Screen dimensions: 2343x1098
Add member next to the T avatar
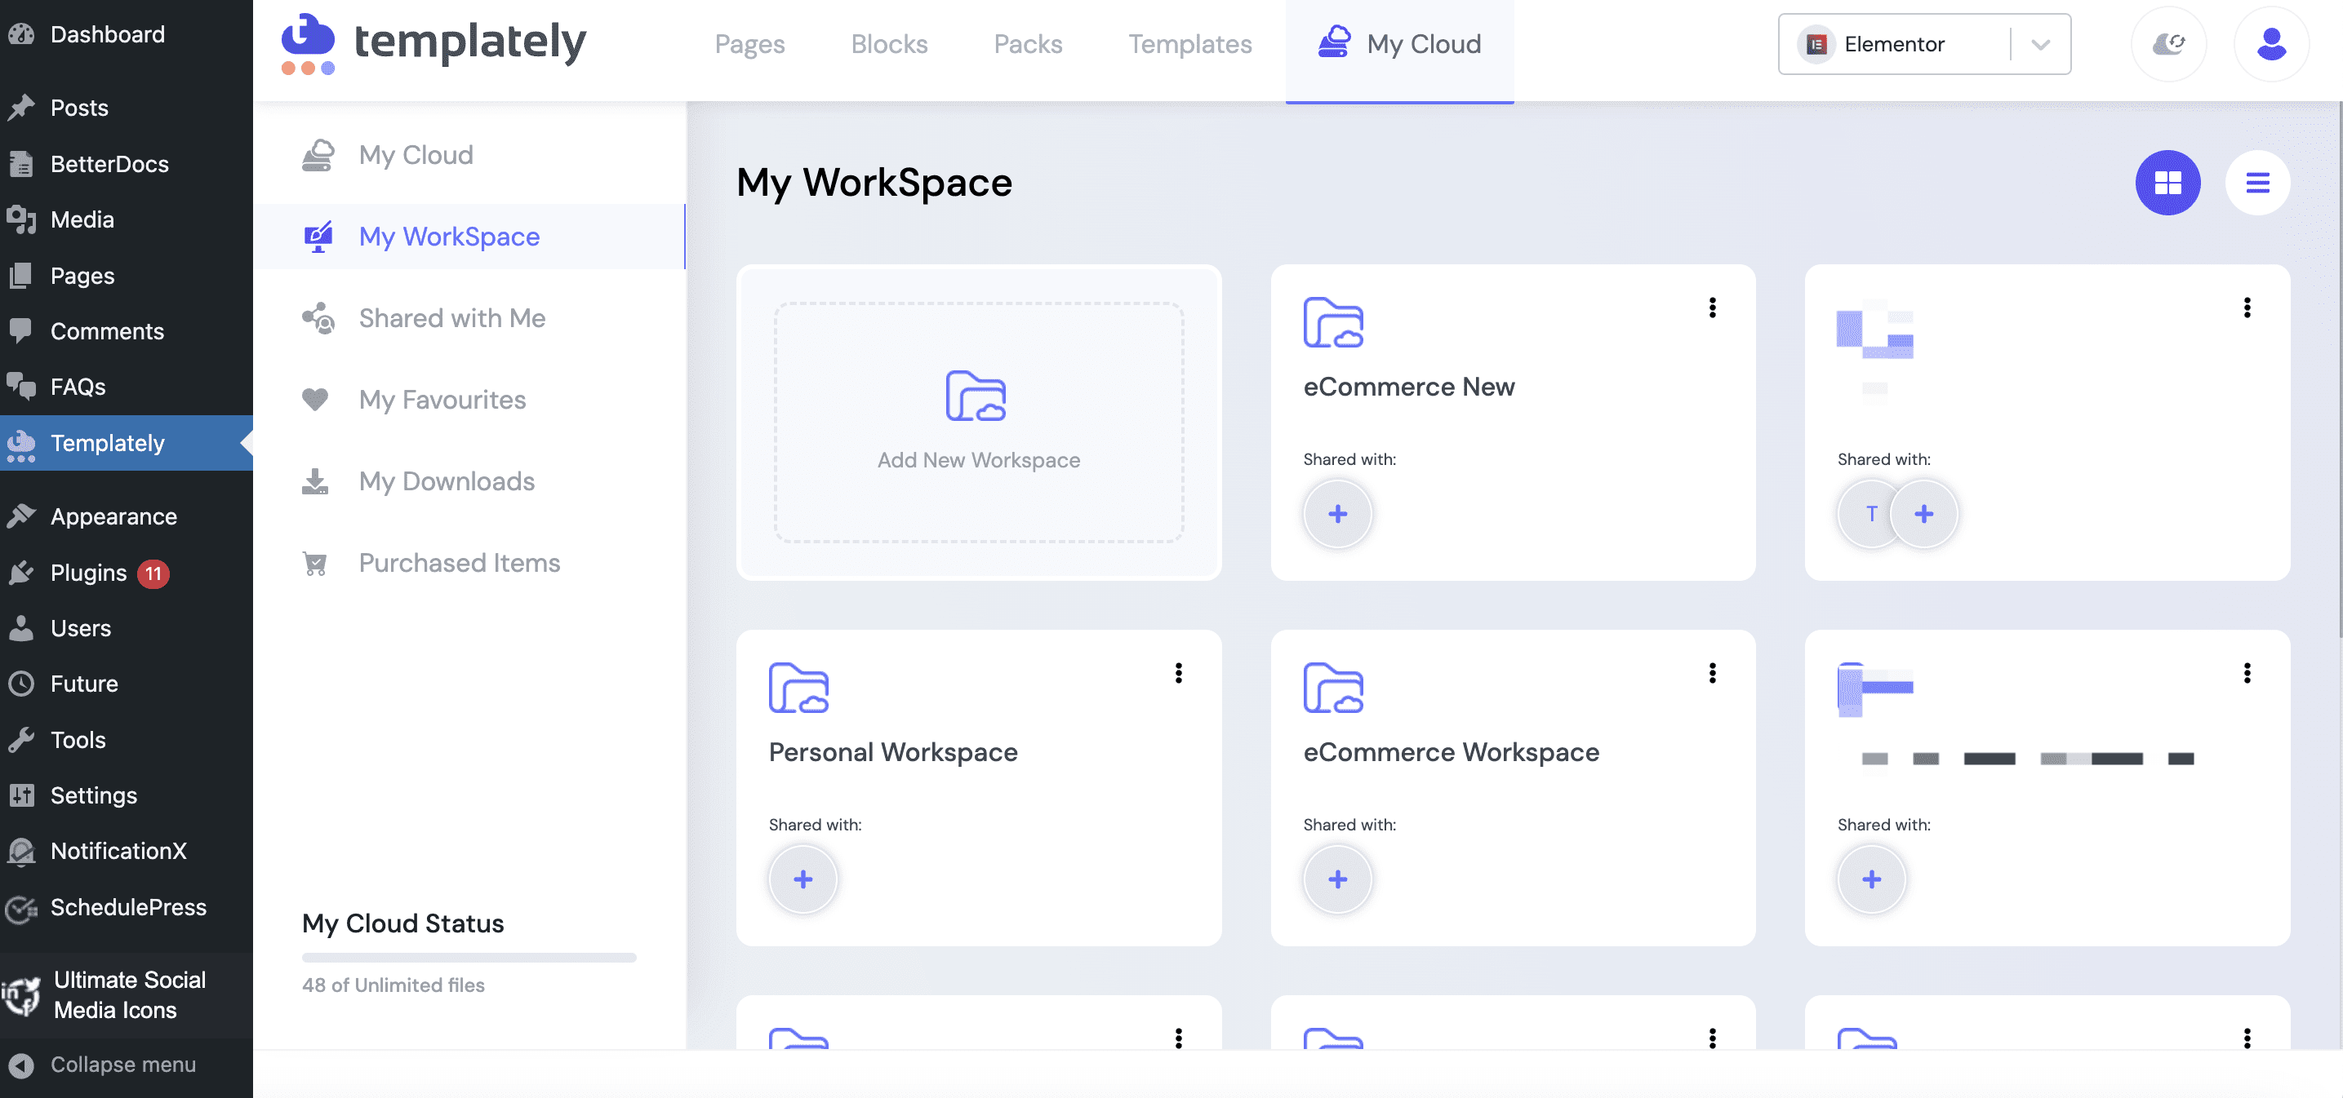click(x=1923, y=514)
